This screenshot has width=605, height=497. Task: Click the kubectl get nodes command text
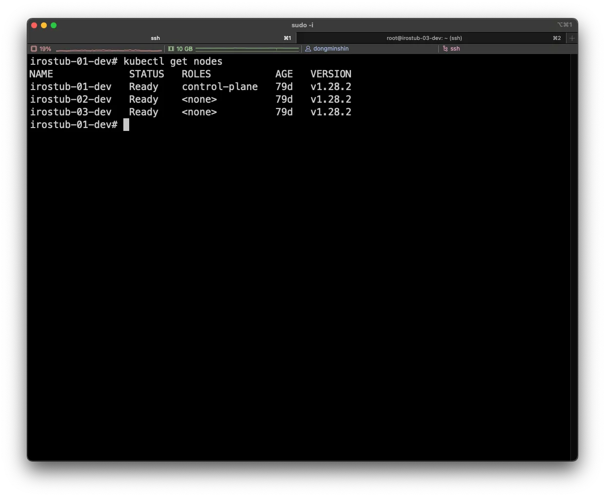173,61
